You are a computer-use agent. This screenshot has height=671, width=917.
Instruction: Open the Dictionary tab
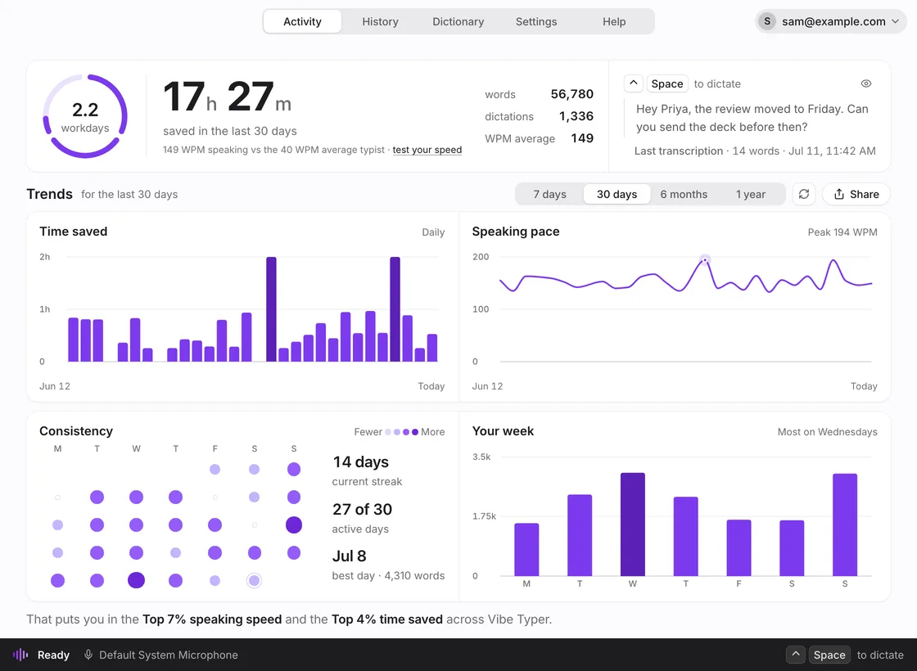(x=458, y=21)
